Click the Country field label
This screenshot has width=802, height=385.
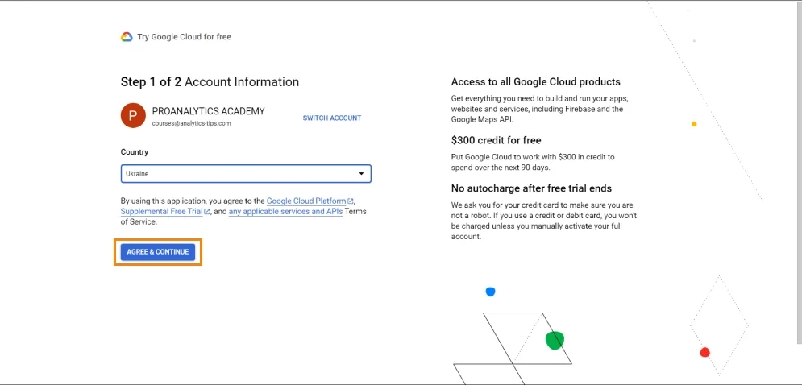pyautogui.click(x=135, y=152)
